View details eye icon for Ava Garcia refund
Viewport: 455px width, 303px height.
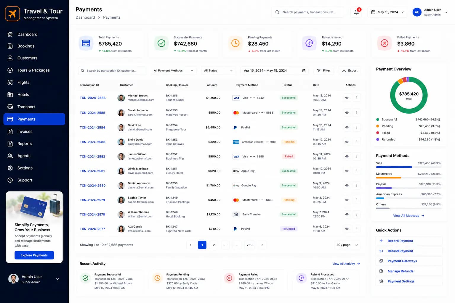point(347,229)
